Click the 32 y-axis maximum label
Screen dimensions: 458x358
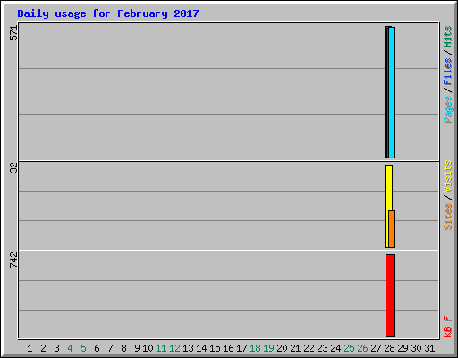click(13, 168)
